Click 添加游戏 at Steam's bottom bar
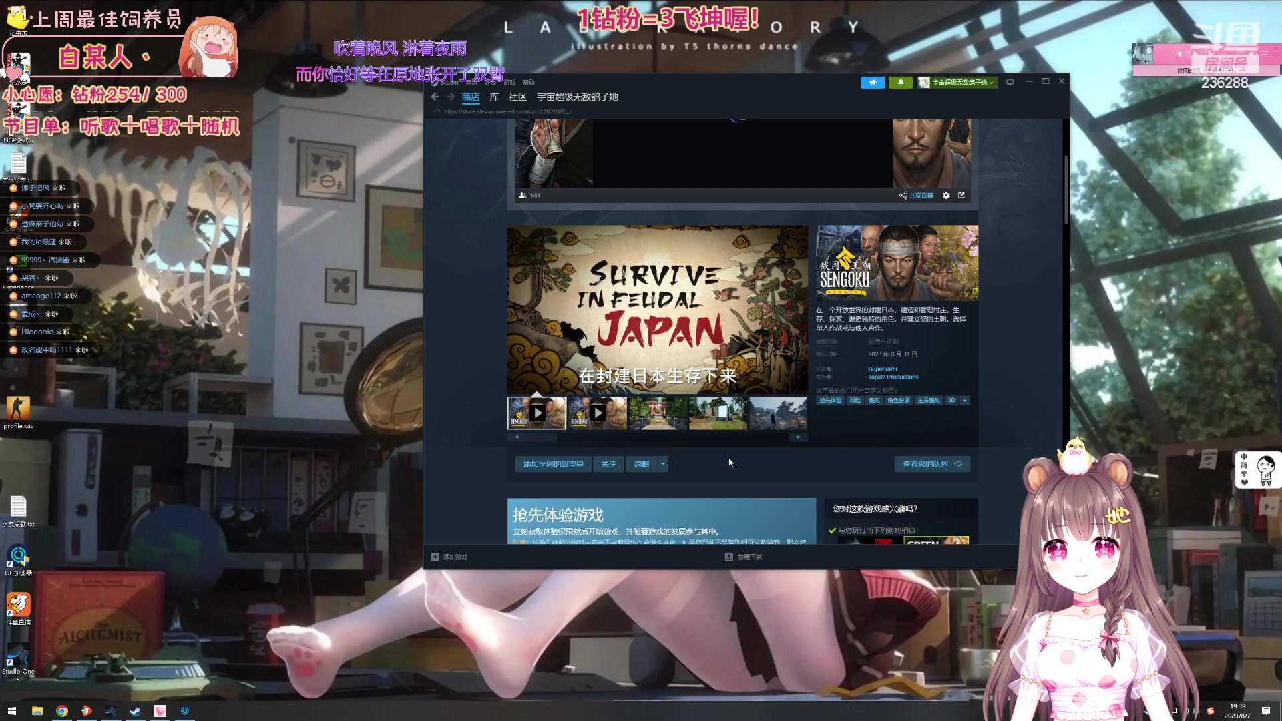Image resolution: width=1282 pixels, height=721 pixels. pyautogui.click(x=449, y=557)
